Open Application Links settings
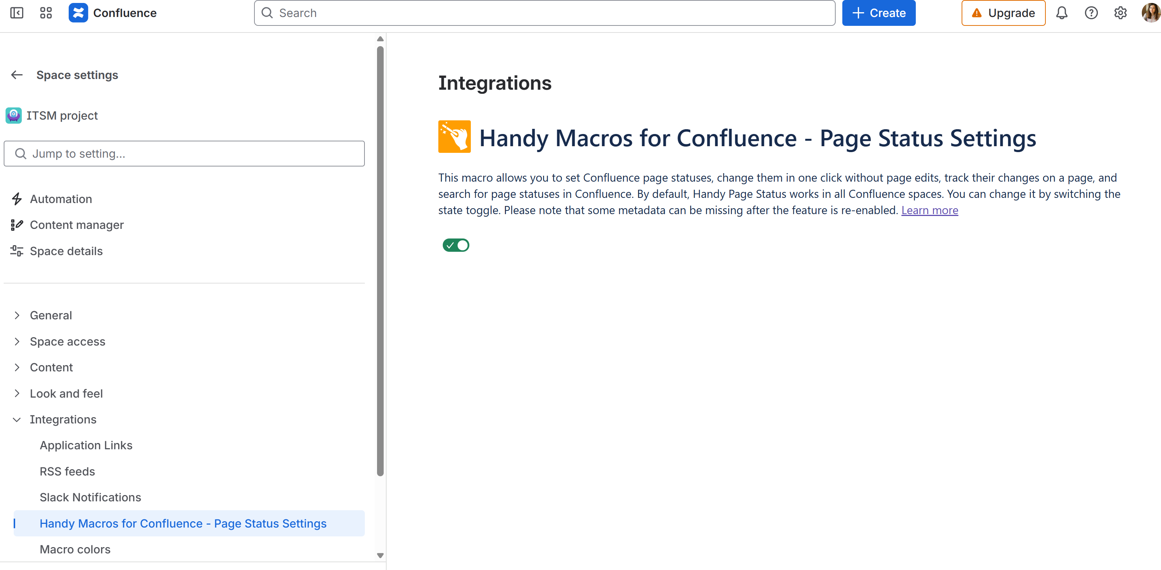Viewport: 1161px width, 570px height. [x=86, y=445]
